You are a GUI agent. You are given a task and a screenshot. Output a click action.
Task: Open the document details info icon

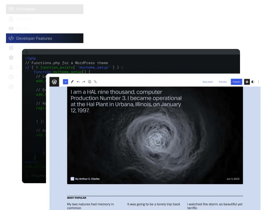click(x=89, y=82)
